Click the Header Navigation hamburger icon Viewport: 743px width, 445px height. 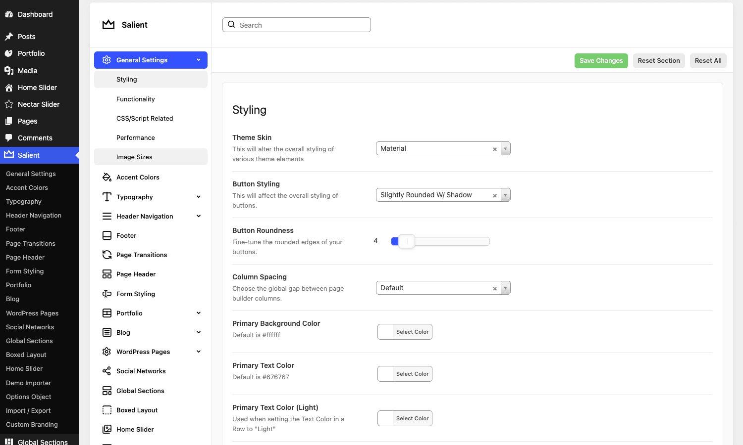[x=106, y=216]
